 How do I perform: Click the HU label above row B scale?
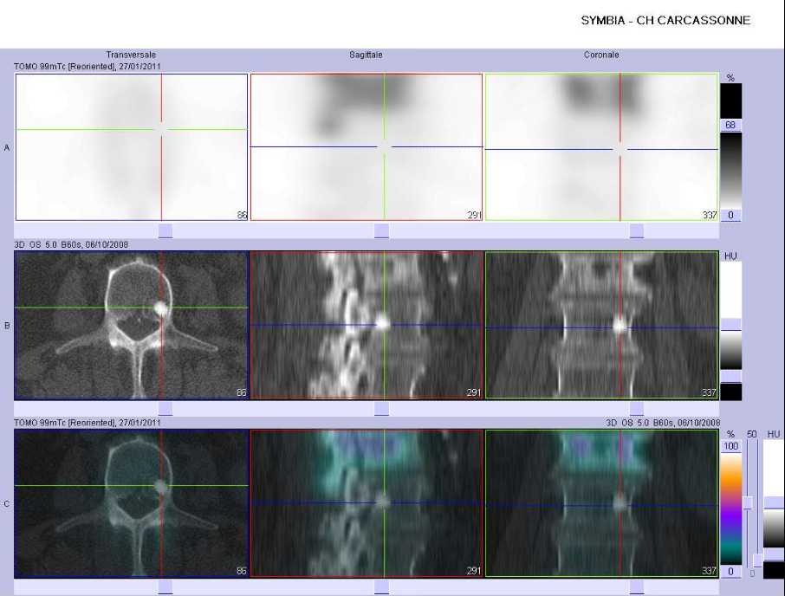pos(730,256)
